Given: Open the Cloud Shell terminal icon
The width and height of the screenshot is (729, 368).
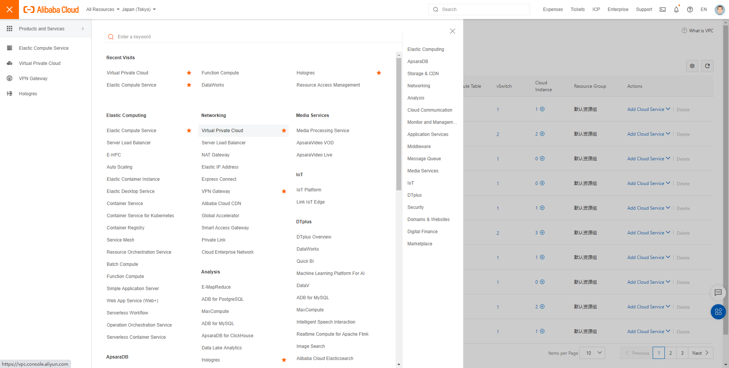Looking at the screenshot, I should pyautogui.click(x=663, y=9).
